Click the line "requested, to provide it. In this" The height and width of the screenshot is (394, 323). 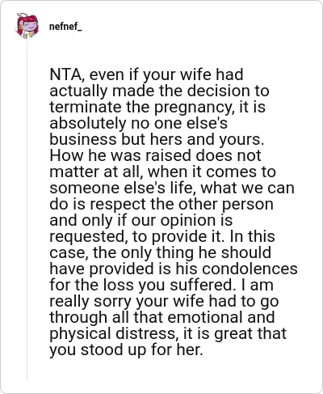coord(162,236)
